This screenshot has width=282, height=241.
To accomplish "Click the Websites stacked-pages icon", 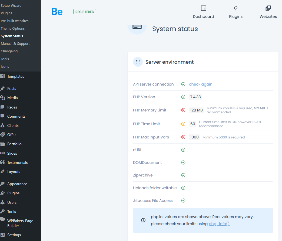I will pos(268,8).
